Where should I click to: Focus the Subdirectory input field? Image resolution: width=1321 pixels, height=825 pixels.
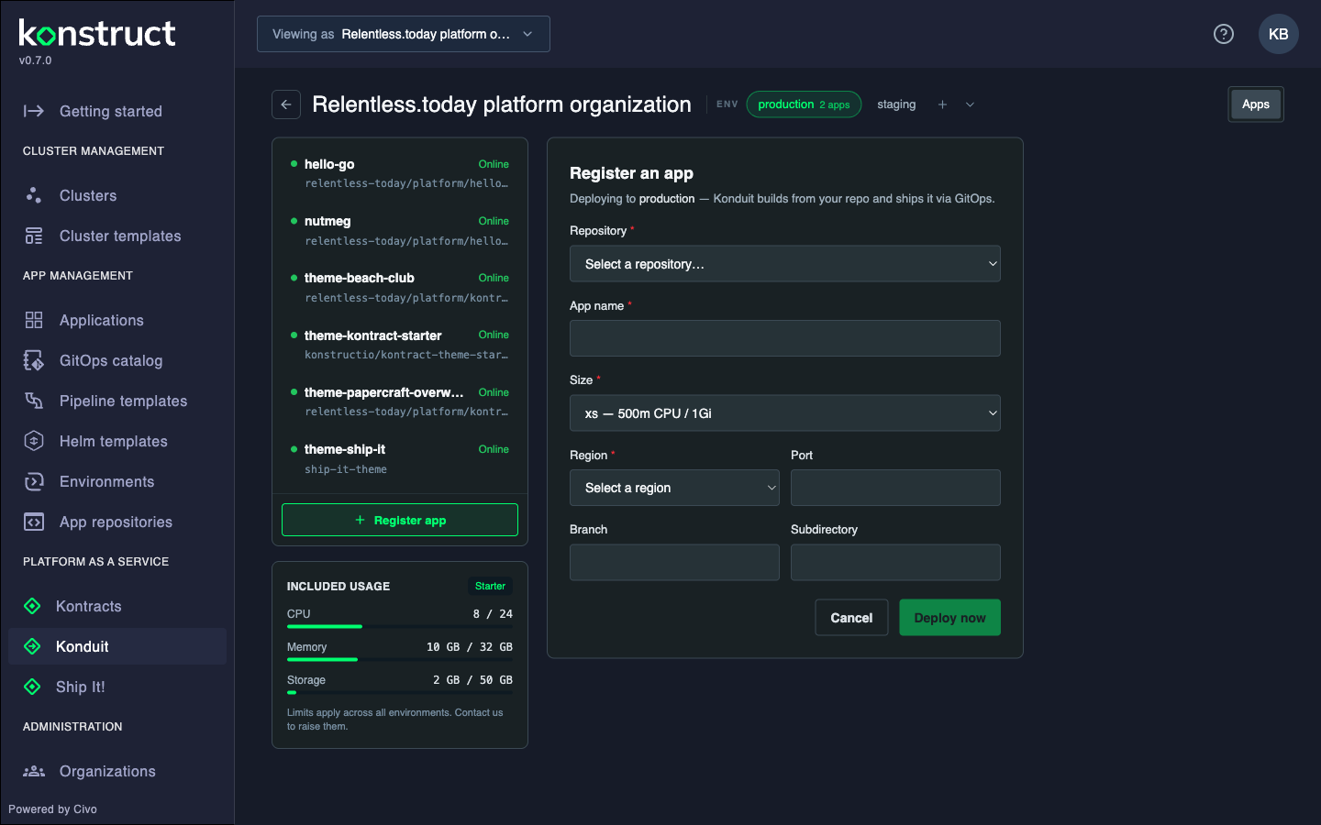point(895,562)
